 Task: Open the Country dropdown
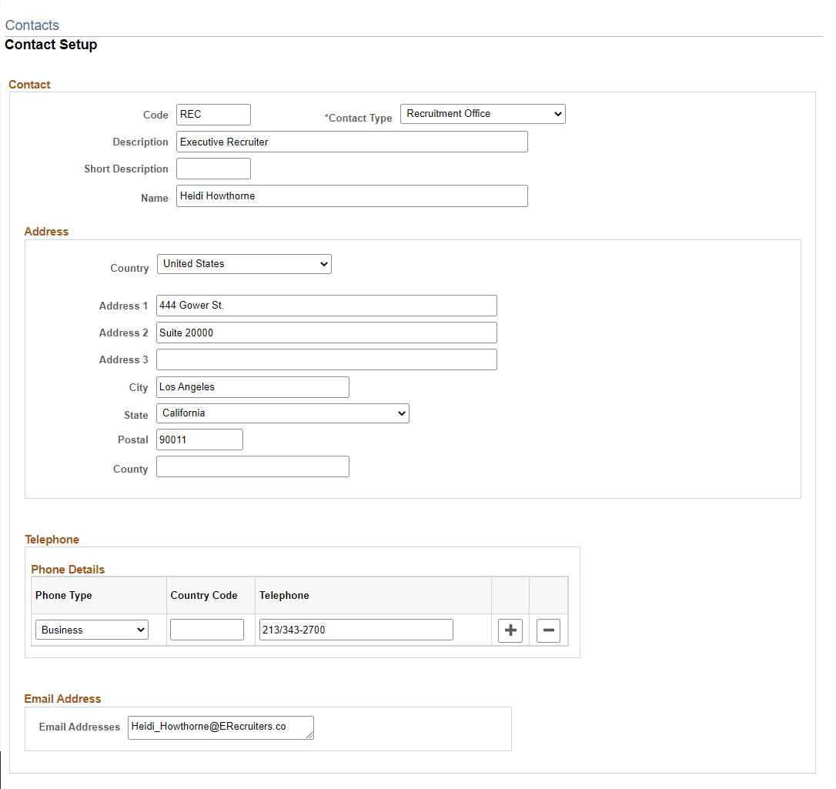pos(244,263)
